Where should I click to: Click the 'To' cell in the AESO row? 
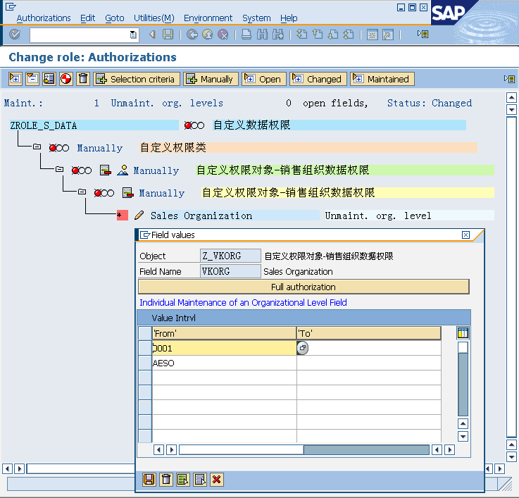[369, 363]
